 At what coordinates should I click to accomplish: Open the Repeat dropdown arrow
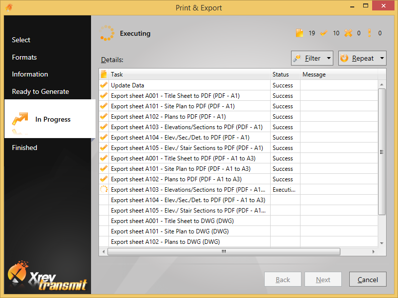[x=382, y=58]
